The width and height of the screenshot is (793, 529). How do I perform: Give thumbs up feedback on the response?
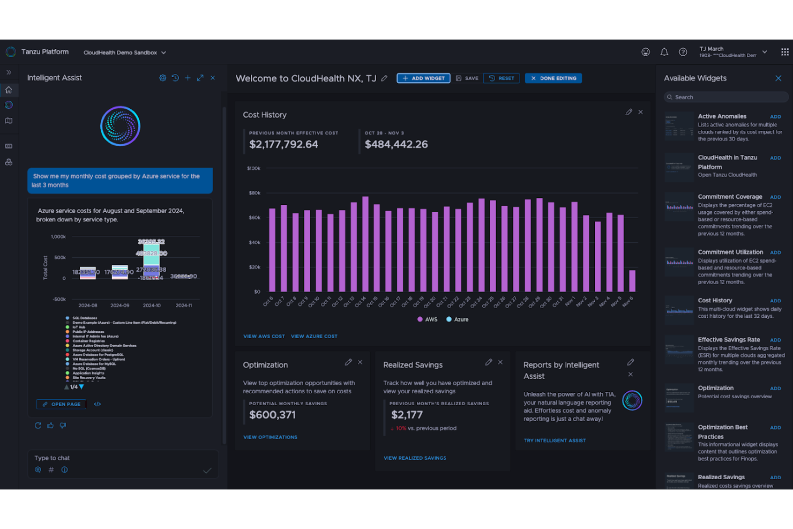pos(50,425)
